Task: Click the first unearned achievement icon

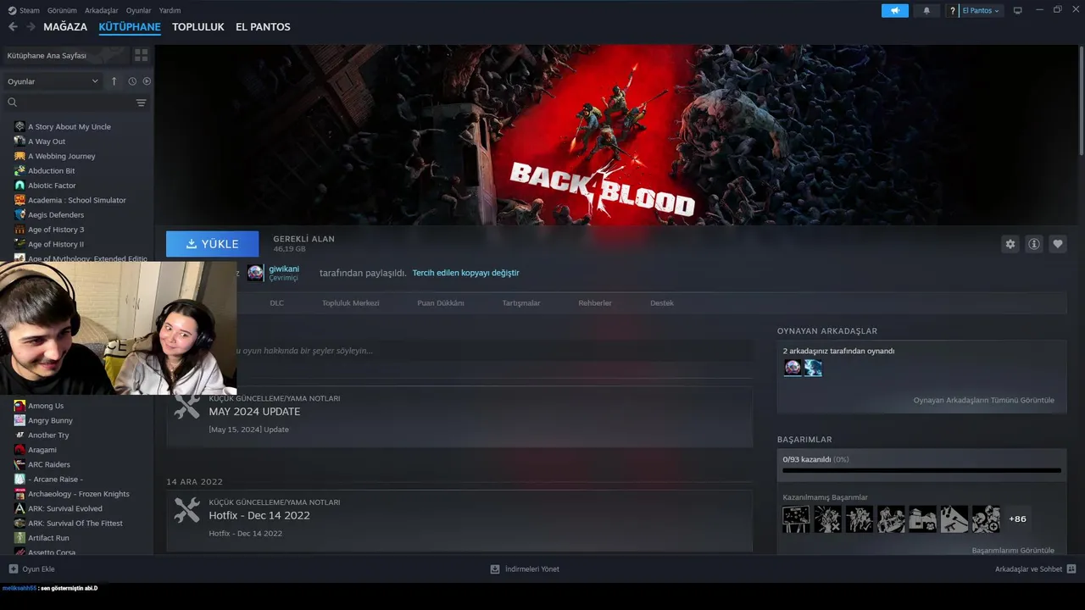Action: (x=796, y=519)
